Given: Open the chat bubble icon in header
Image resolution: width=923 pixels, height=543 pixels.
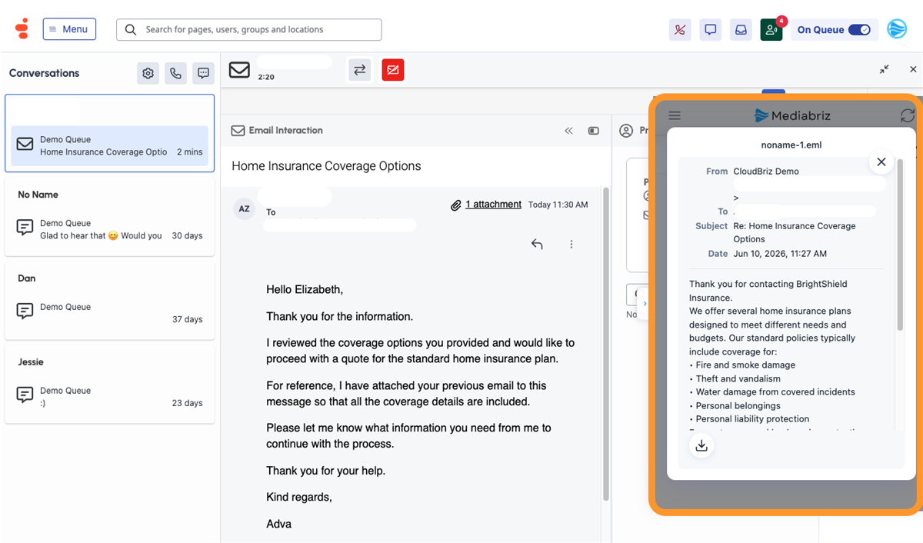Looking at the screenshot, I should [x=711, y=30].
